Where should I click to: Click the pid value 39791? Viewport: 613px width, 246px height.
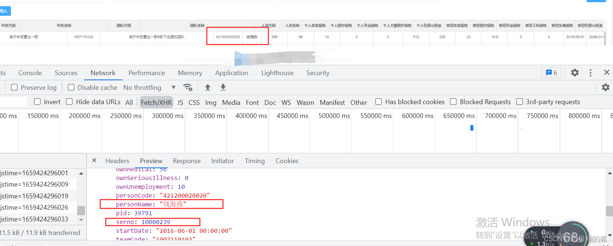pos(143,213)
